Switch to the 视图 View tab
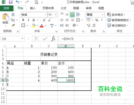 pyautogui.click(x=101, y=8)
